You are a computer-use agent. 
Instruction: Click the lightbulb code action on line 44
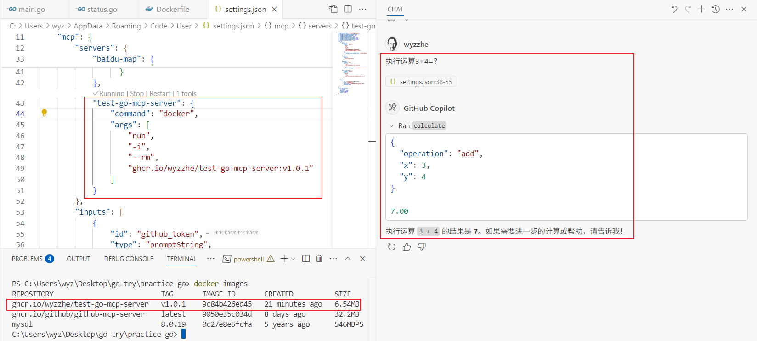pos(44,113)
